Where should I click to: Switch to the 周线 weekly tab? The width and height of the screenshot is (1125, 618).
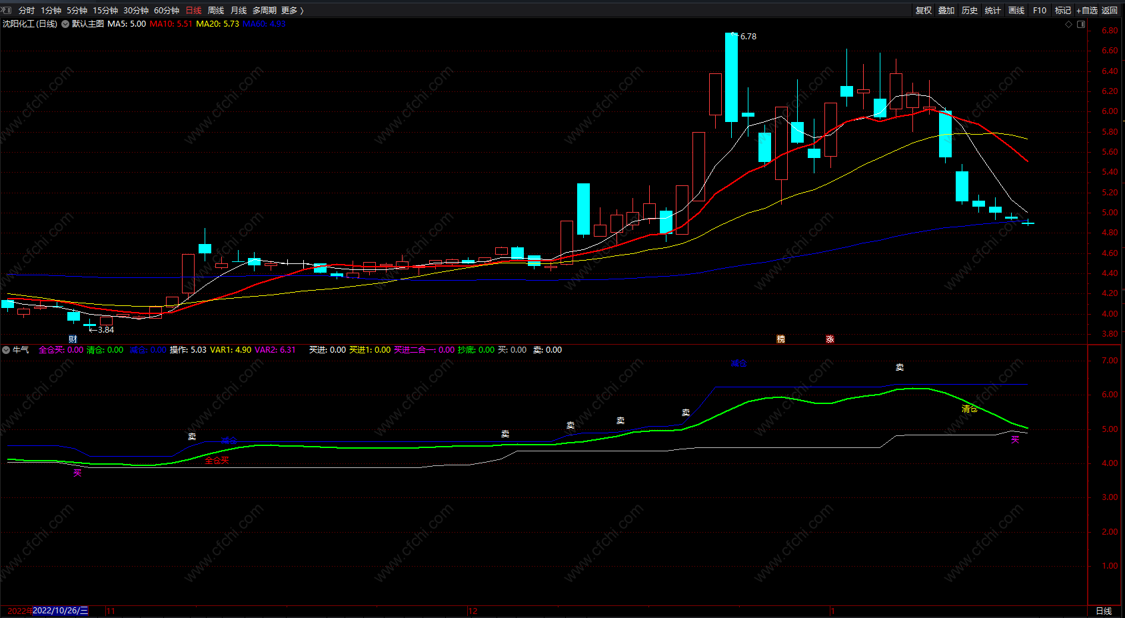point(216,11)
